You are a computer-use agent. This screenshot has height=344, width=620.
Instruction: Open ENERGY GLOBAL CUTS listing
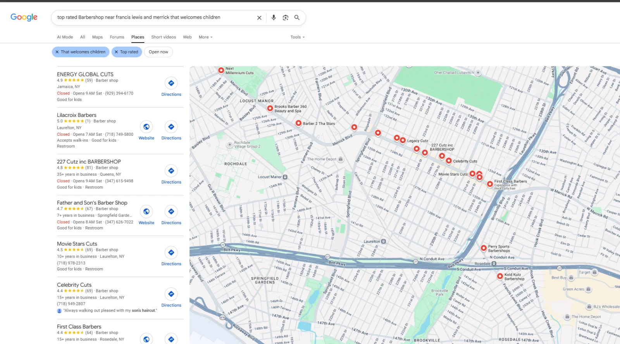pos(85,74)
